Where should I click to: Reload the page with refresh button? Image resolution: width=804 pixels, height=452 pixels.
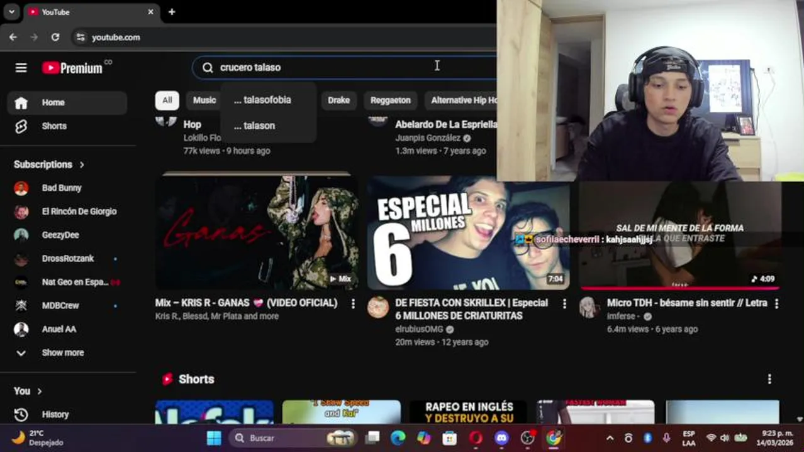55,37
